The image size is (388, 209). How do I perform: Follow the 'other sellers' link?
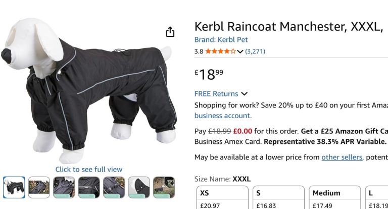[x=342, y=157]
